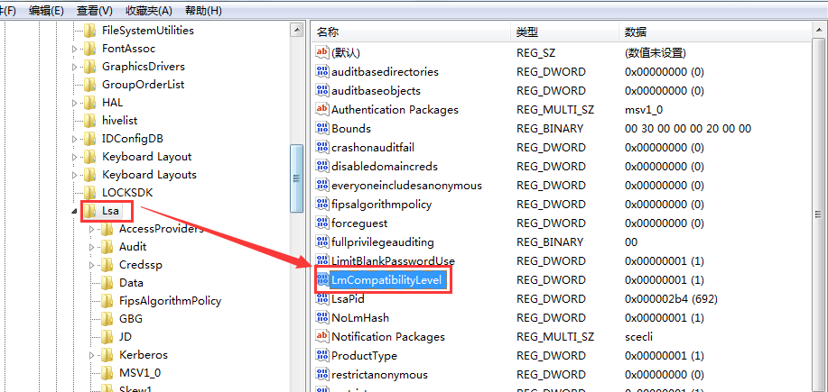Click the IDConfigDB folder icon

89,139
